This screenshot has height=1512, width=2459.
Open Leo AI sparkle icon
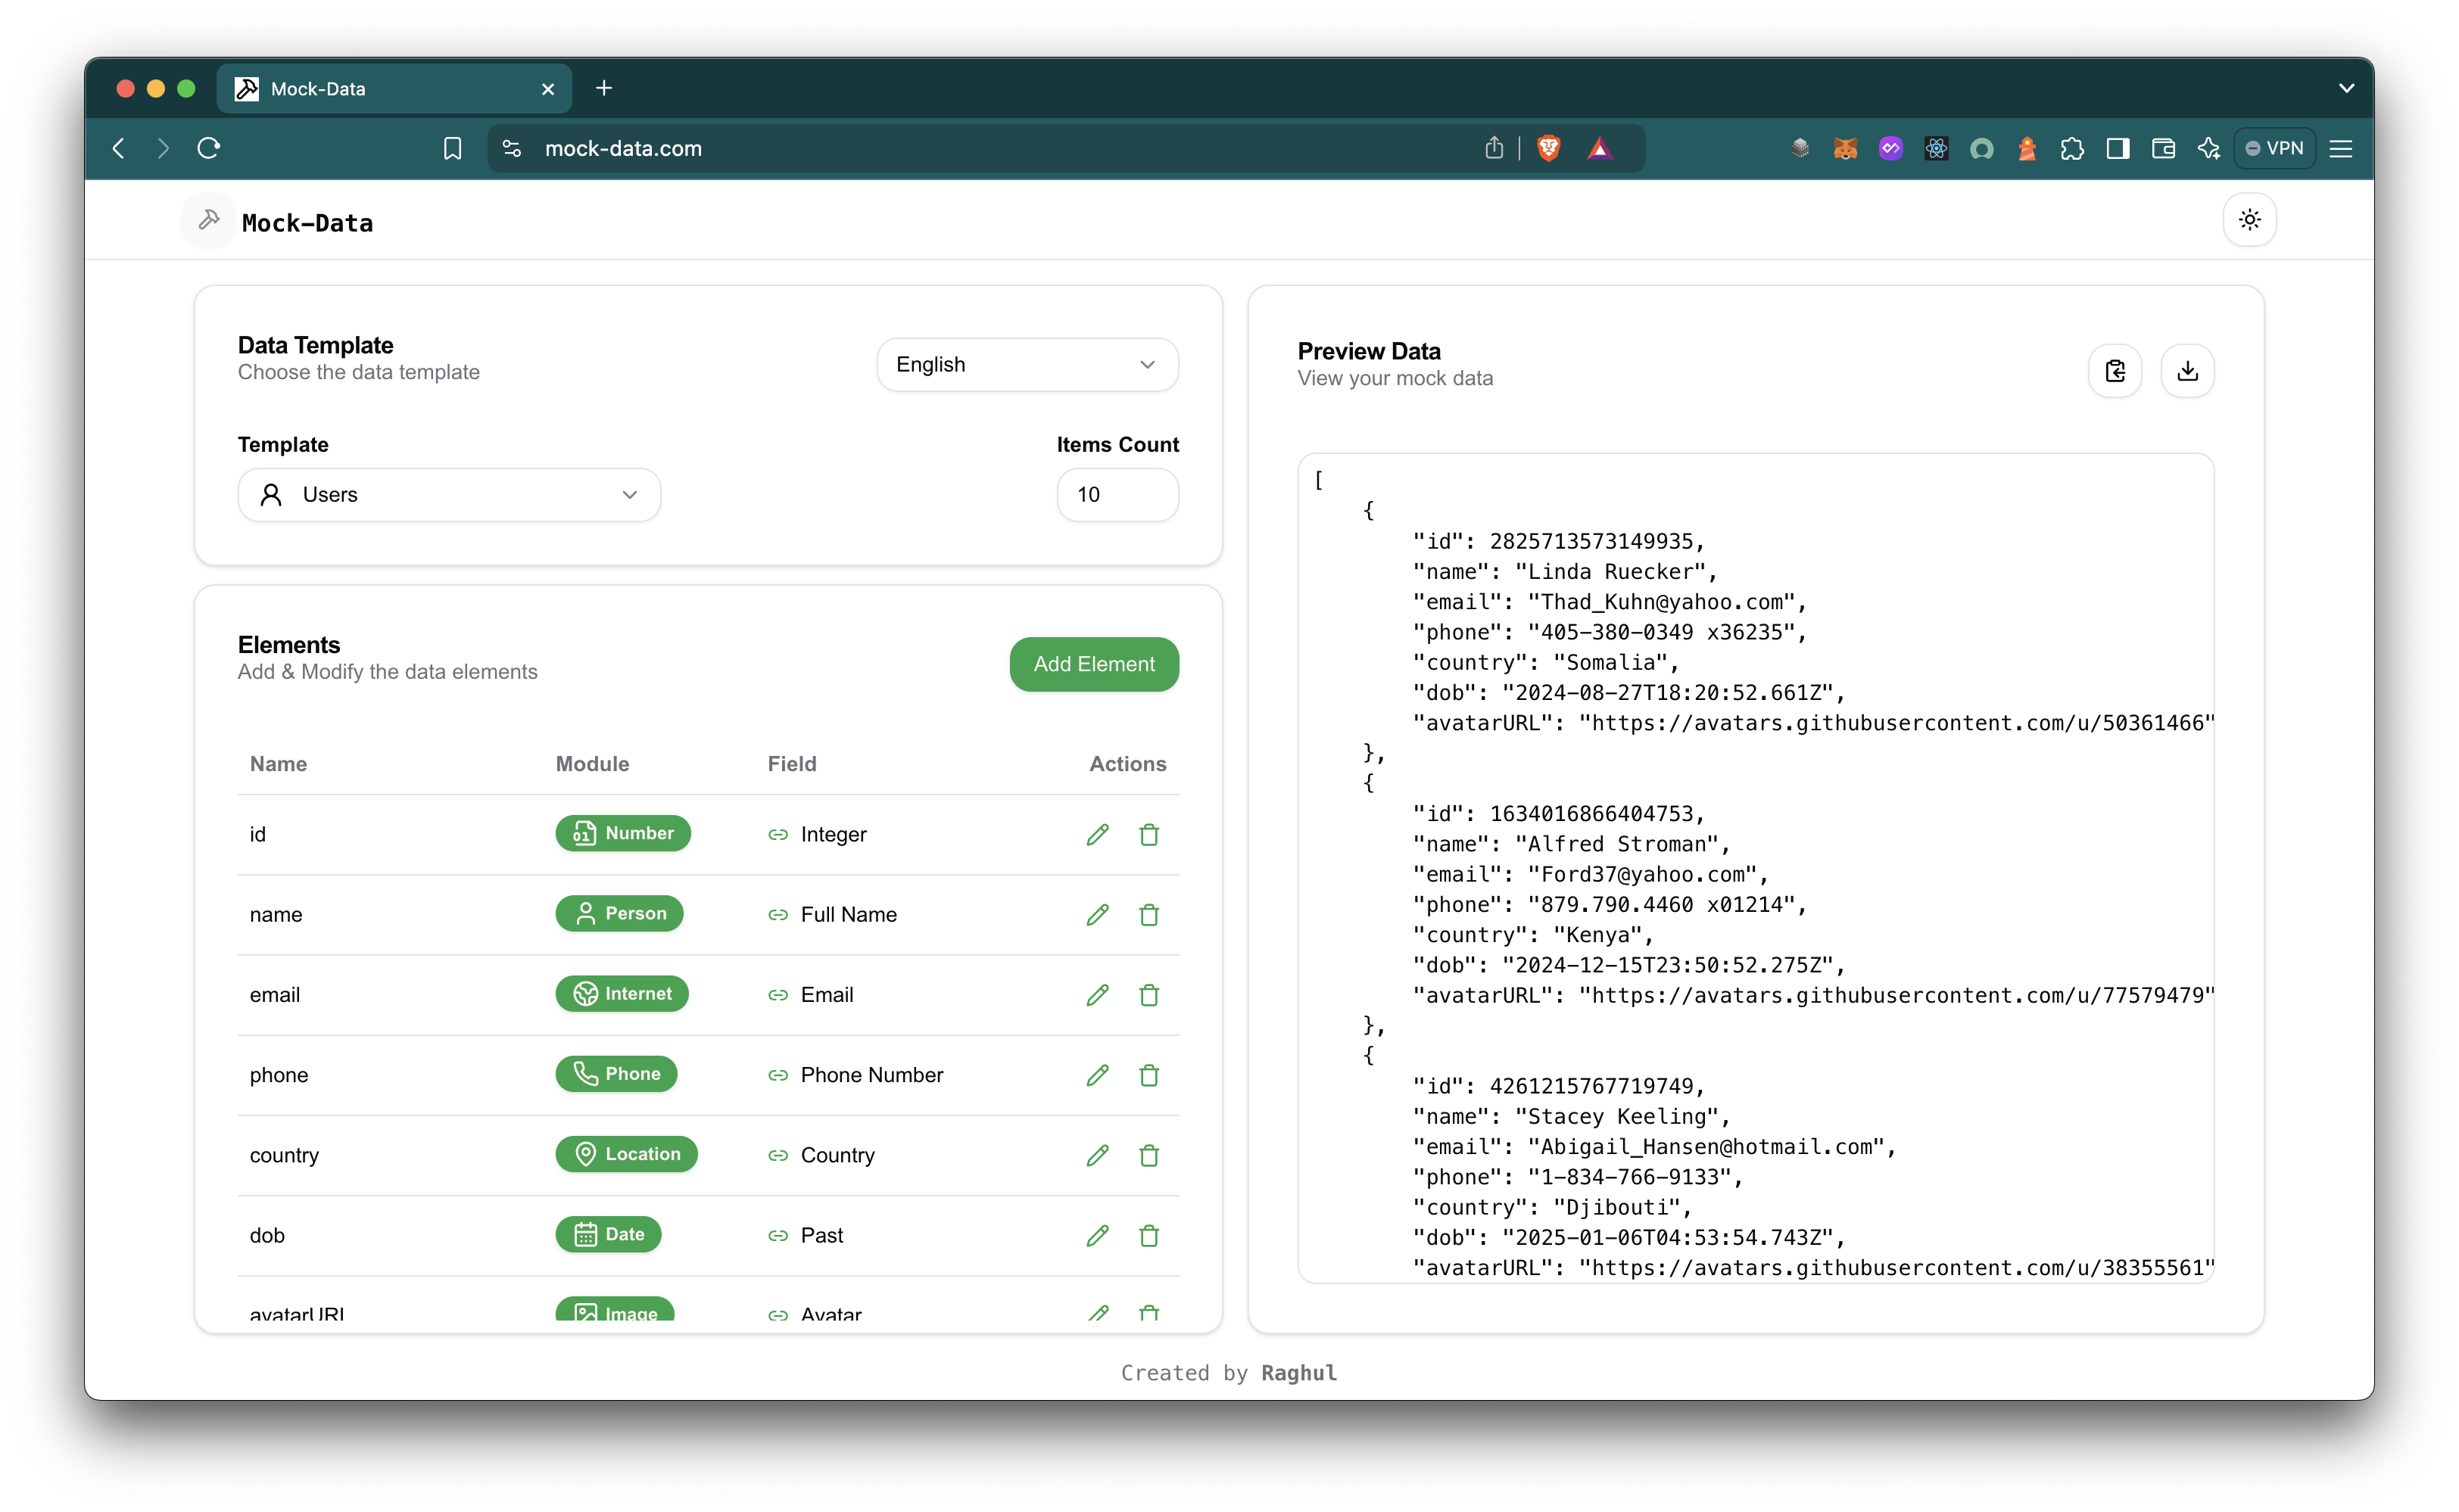(2208, 148)
